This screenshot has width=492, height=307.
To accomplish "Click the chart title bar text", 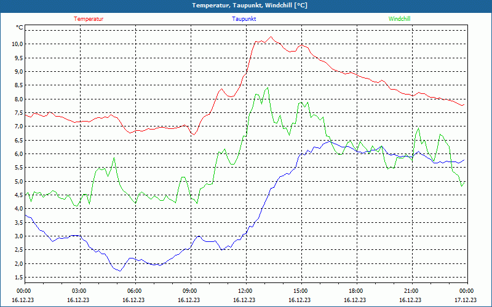I will (x=245, y=6).
